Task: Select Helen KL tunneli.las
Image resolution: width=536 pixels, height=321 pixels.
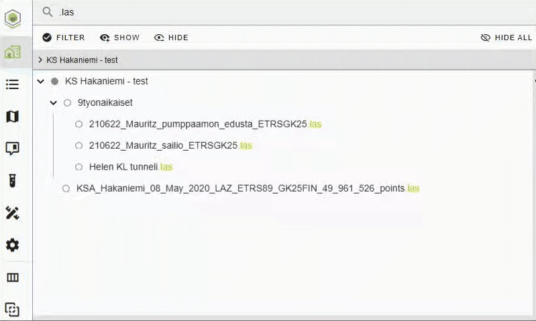Action: point(131,167)
